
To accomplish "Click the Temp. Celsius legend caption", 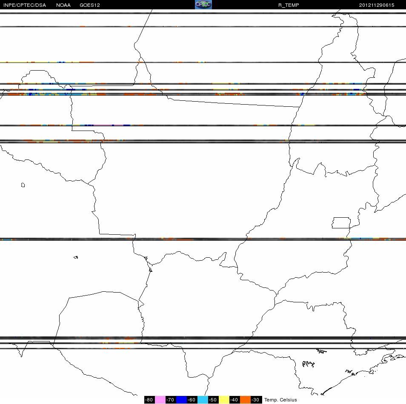I will (x=280, y=400).
